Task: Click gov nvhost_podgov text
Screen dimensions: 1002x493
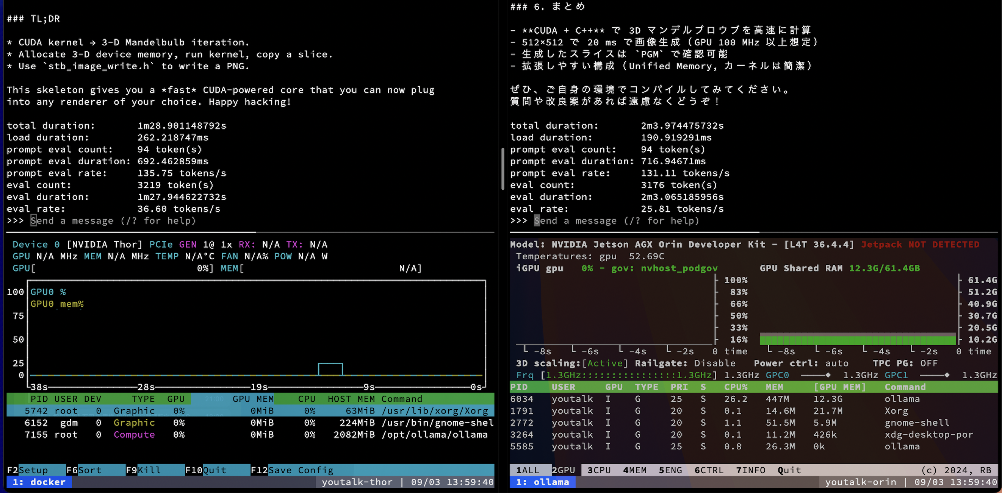Action: tap(664, 268)
